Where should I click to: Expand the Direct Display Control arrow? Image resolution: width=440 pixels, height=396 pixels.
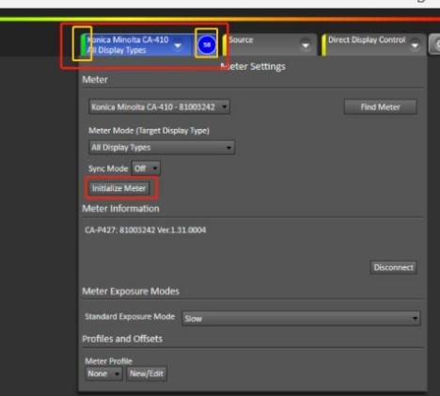(x=415, y=45)
